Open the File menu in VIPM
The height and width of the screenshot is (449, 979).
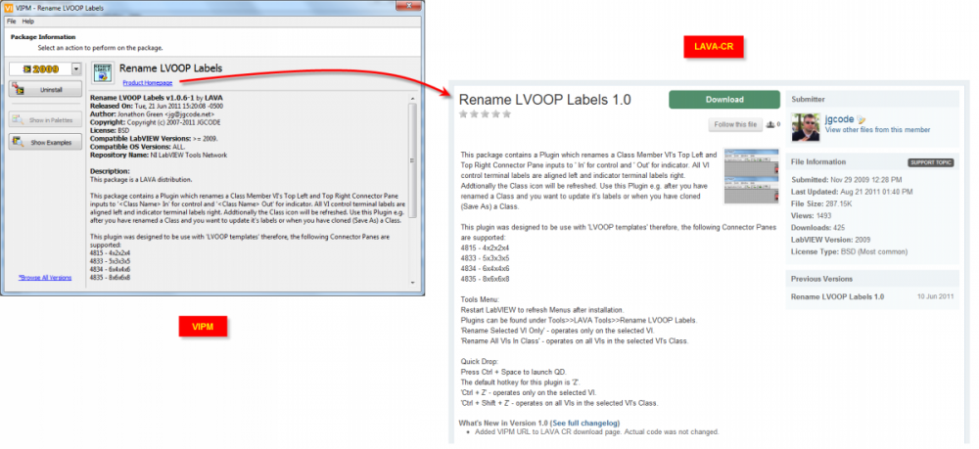(x=11, y=22)
